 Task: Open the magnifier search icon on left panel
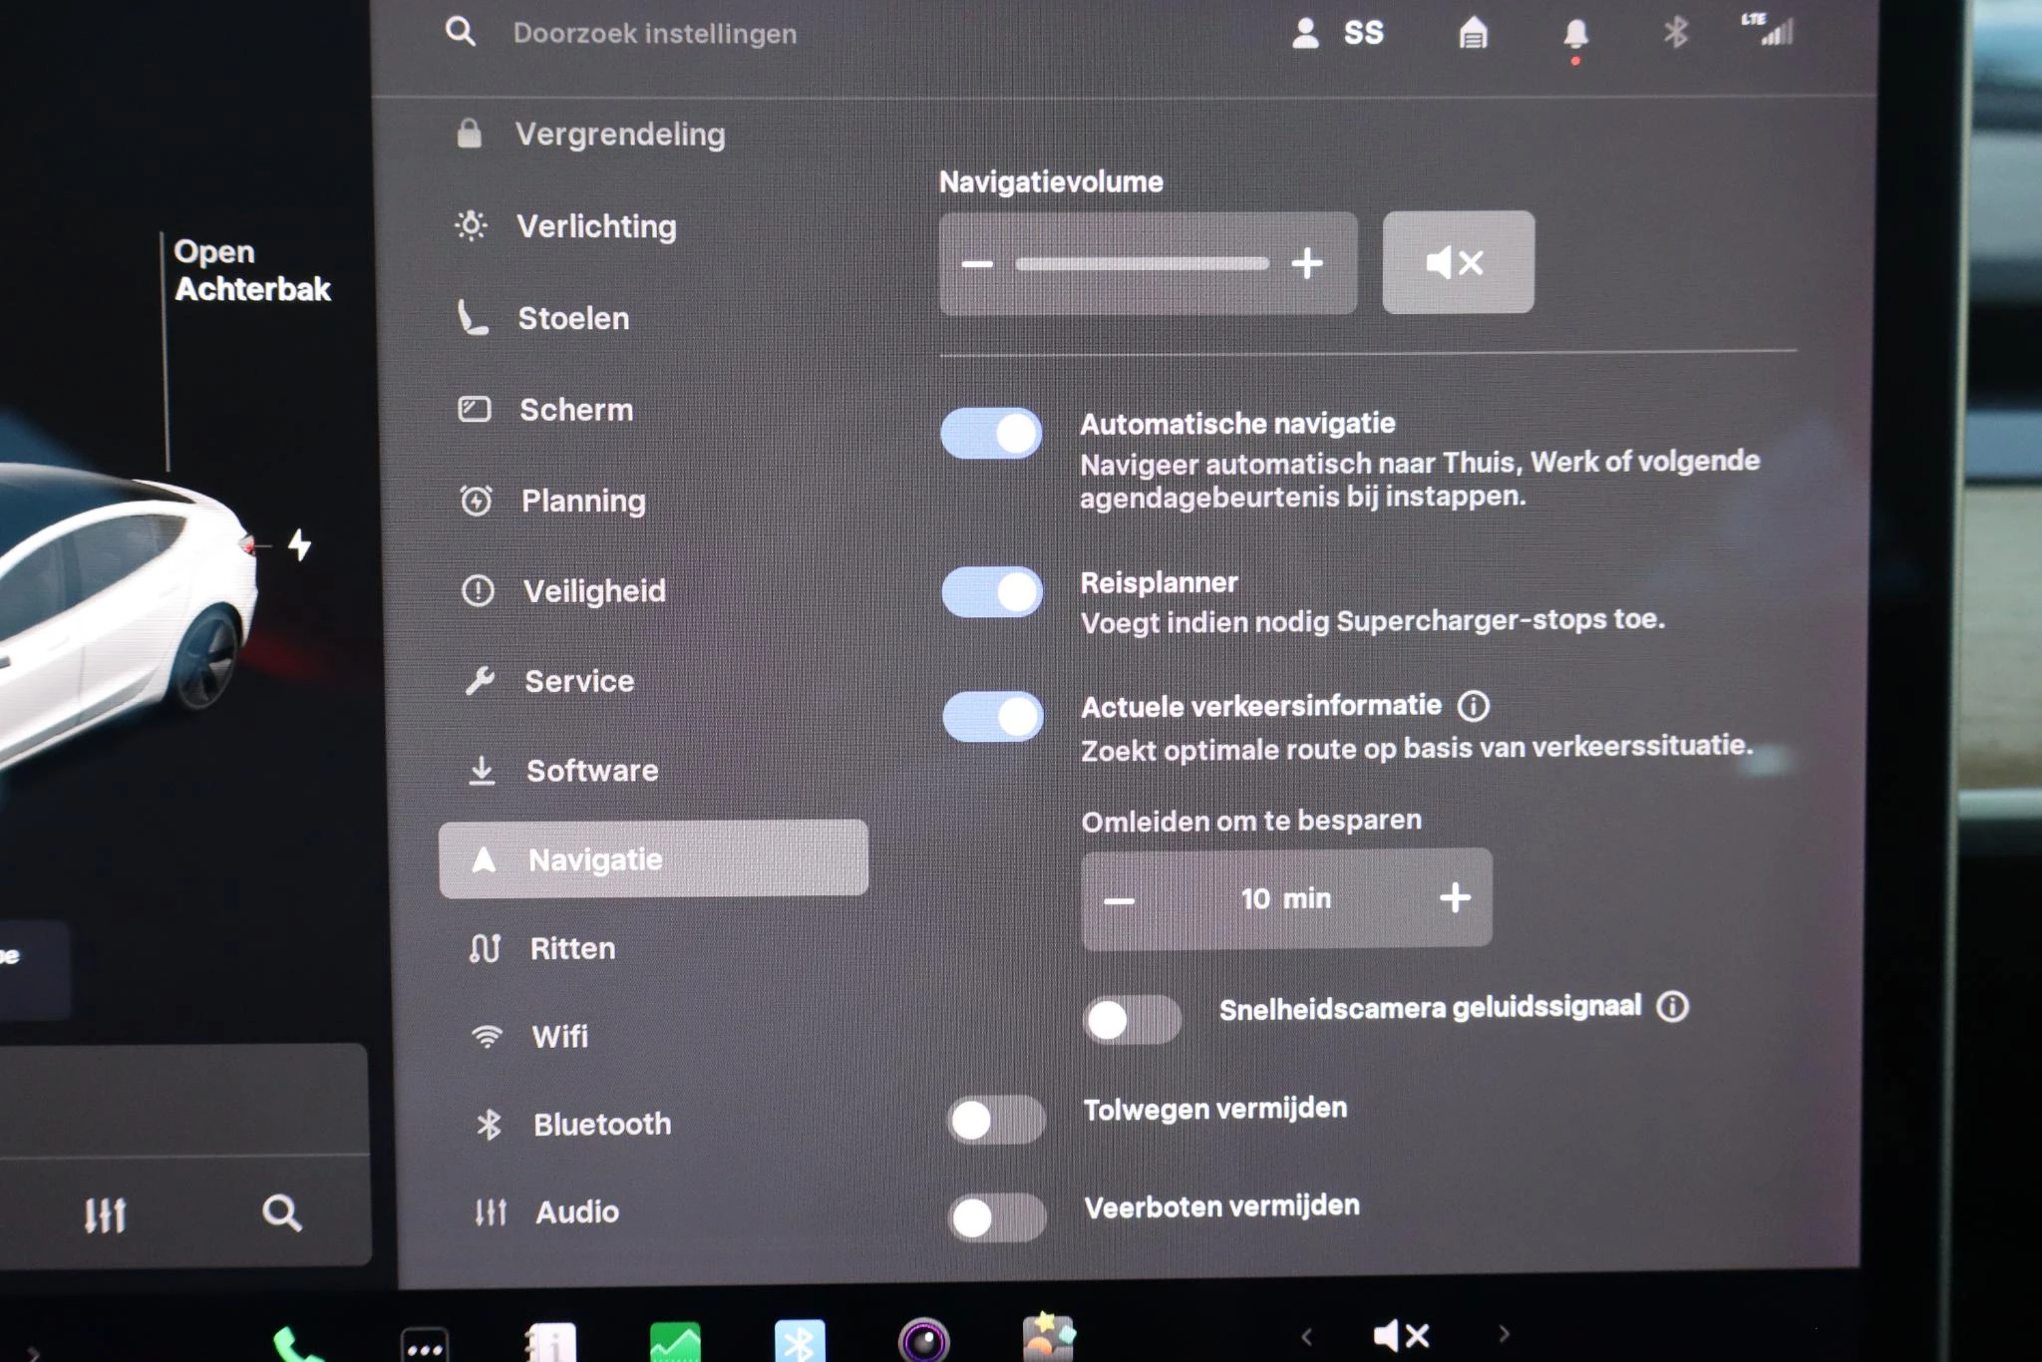281,1213
